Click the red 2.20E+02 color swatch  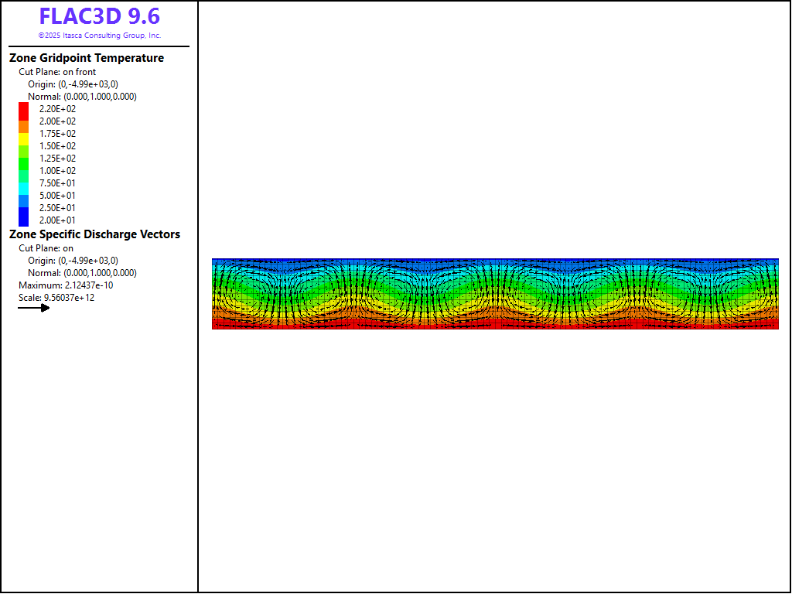pos(23,109)
